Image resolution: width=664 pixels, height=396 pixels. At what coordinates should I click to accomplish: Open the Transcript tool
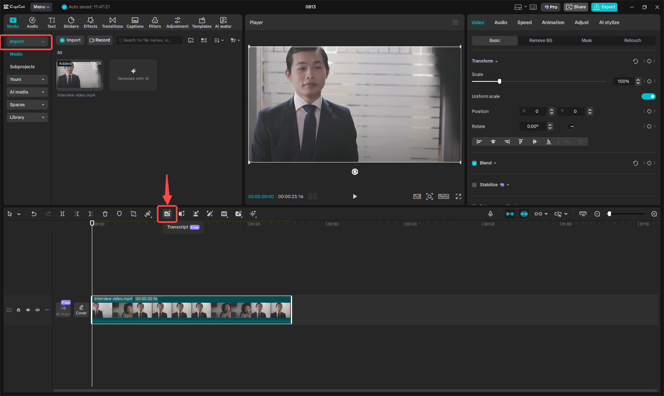tap(167, 214)
